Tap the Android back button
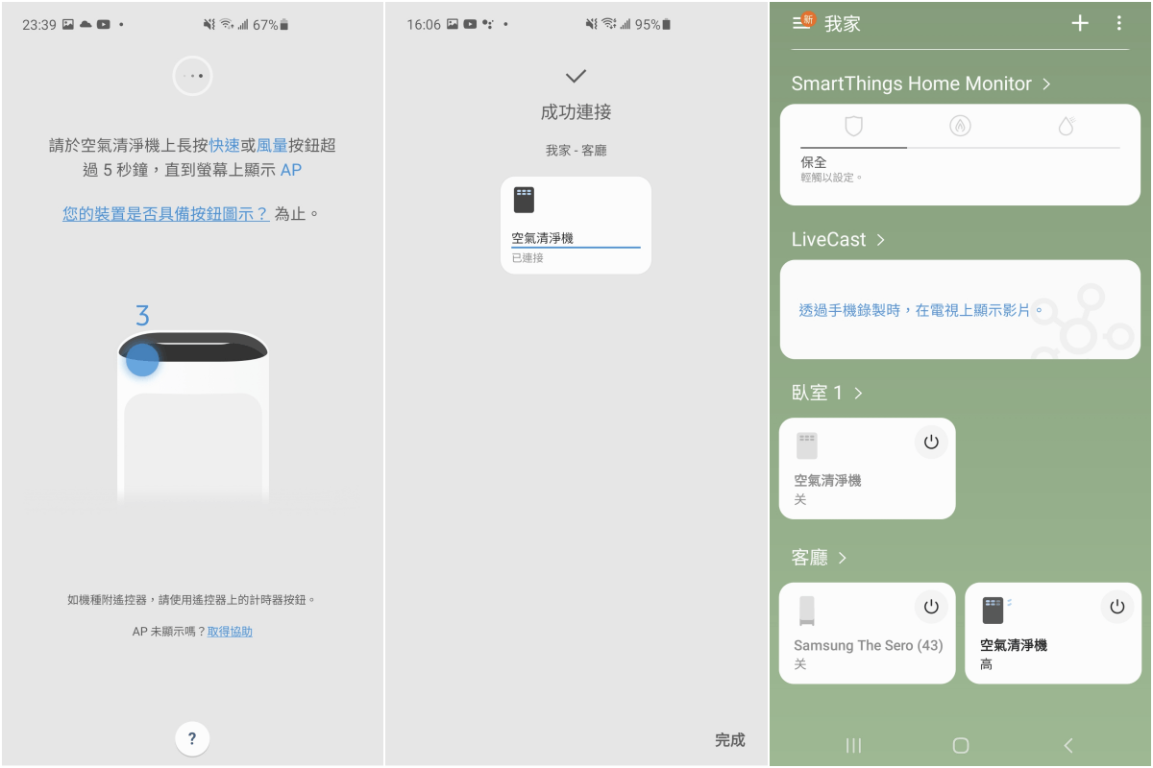The height and width of the screenshot is (768, 1153). click(1067, 745)
